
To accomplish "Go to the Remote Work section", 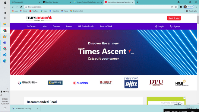I will click(106, 26).
